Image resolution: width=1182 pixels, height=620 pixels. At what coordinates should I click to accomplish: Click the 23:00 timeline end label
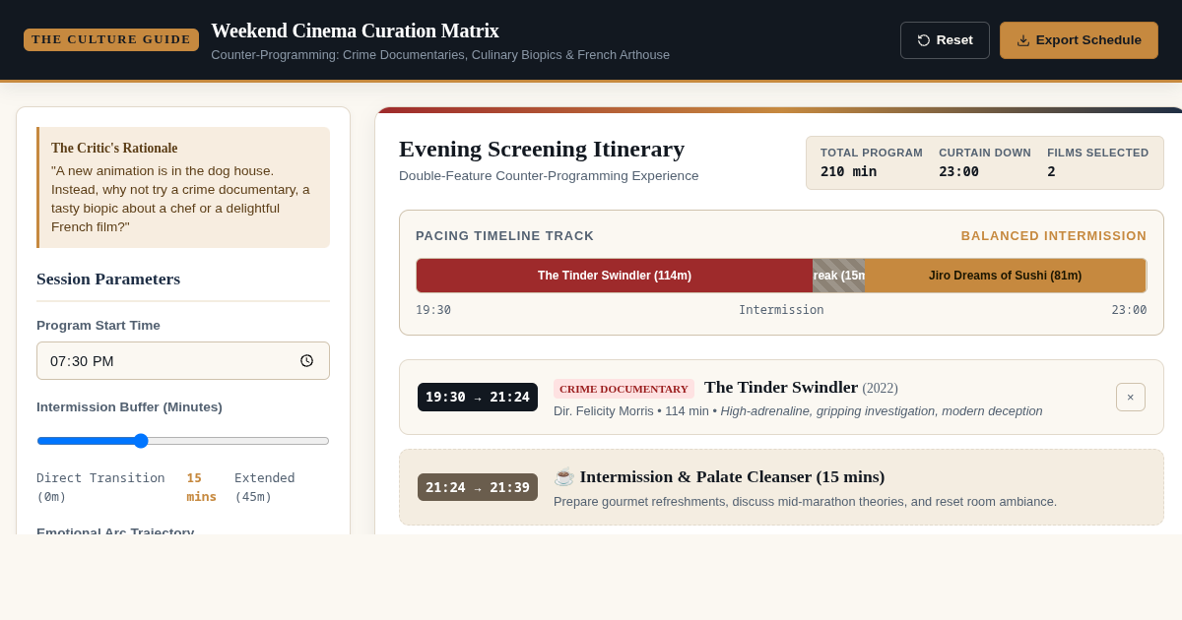[x=1129, y=310]
